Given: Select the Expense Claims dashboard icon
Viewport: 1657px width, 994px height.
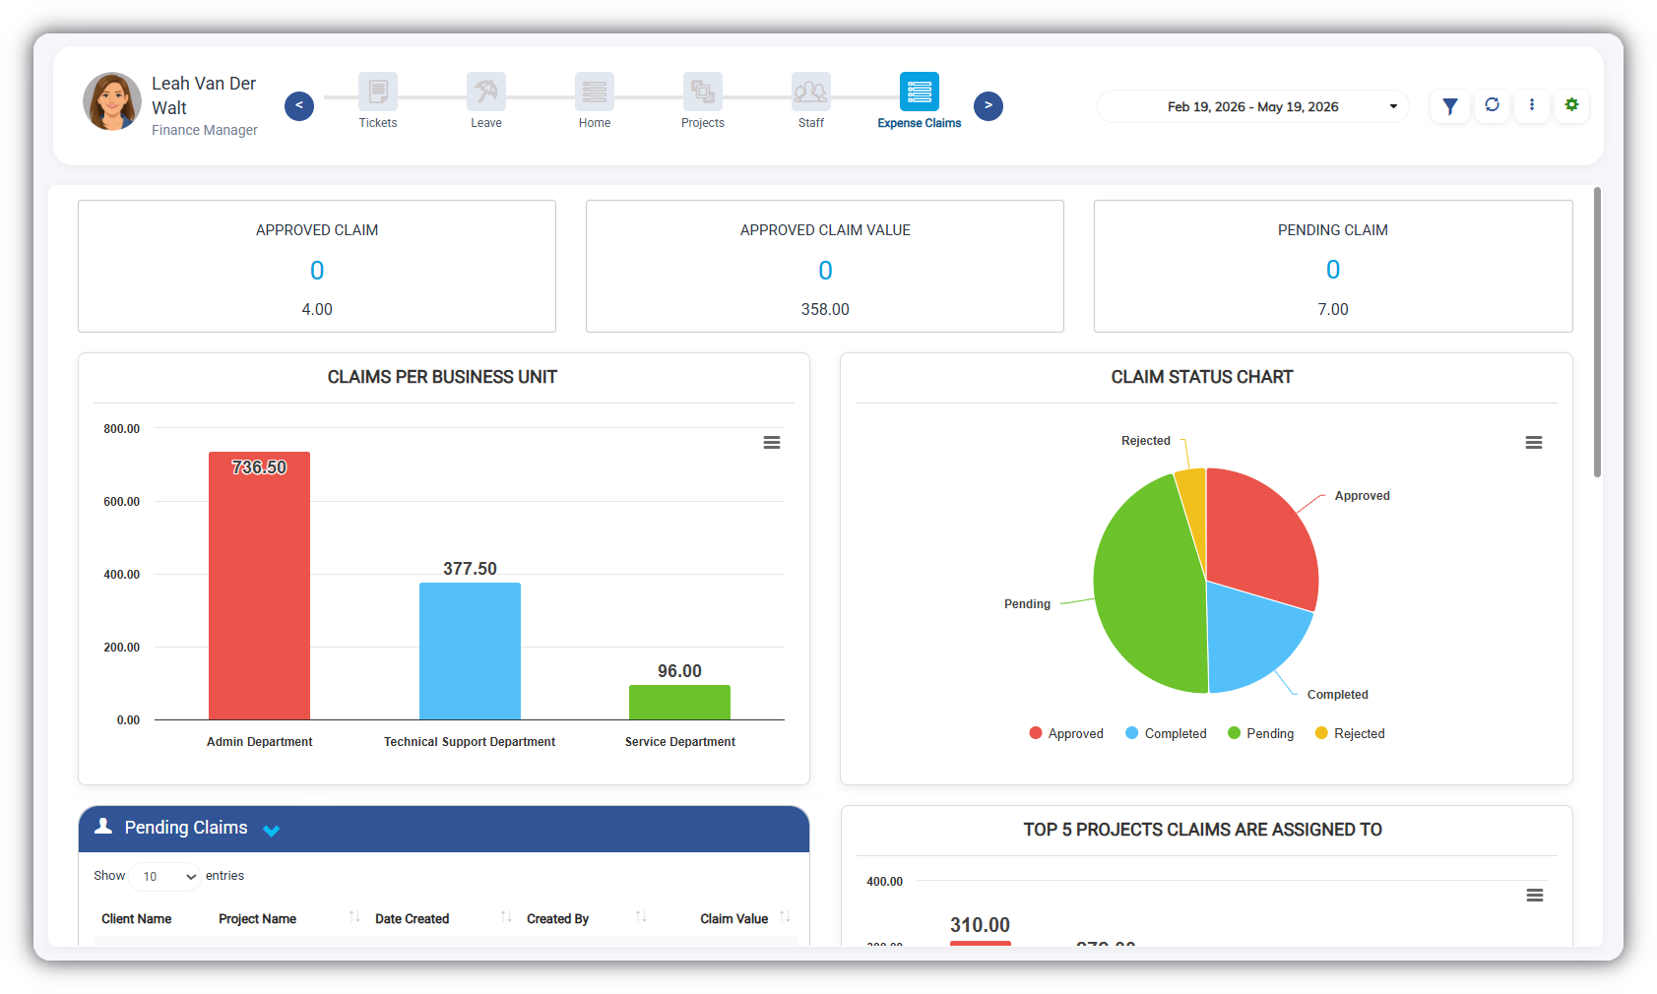Looking at the screenshot, I should [x=920, y=92].
